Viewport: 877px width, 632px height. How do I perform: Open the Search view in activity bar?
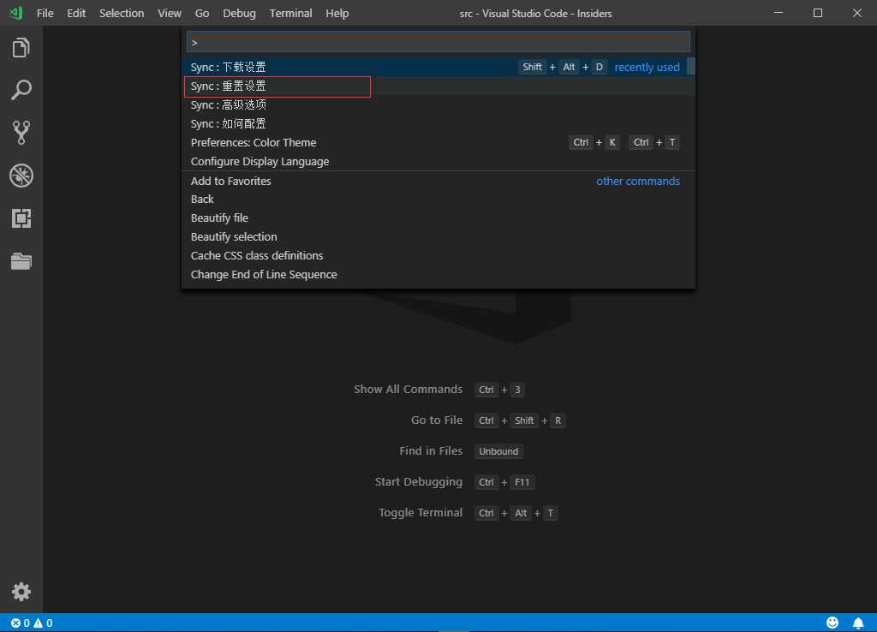click(x=21, y=90)
